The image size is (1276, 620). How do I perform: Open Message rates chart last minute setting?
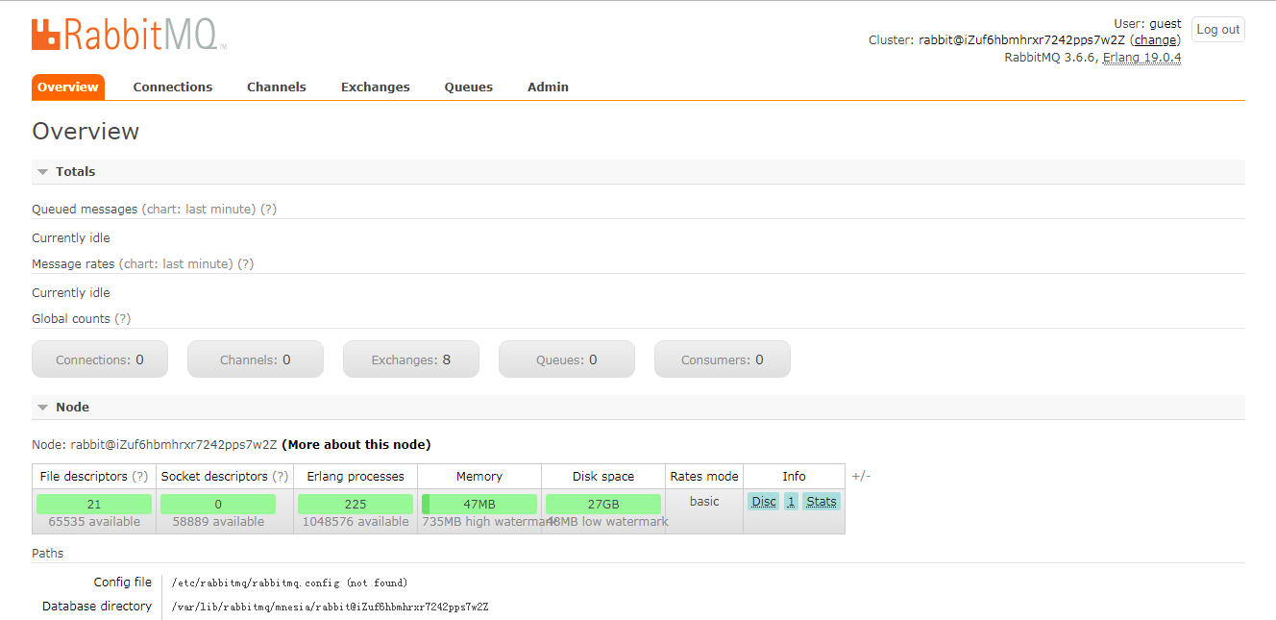click(176, 263)
